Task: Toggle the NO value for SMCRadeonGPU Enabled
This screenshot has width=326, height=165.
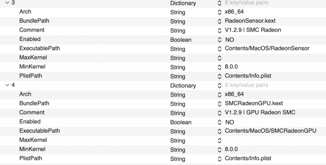Action: pyautogui.click(x=229, y=122)
